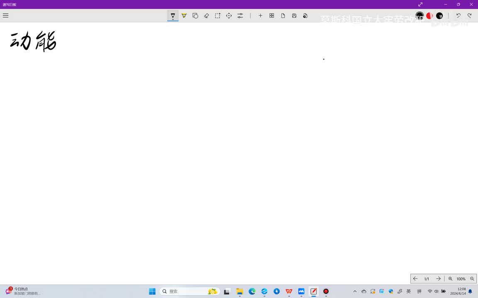Click the 100% zoom level

461,279
